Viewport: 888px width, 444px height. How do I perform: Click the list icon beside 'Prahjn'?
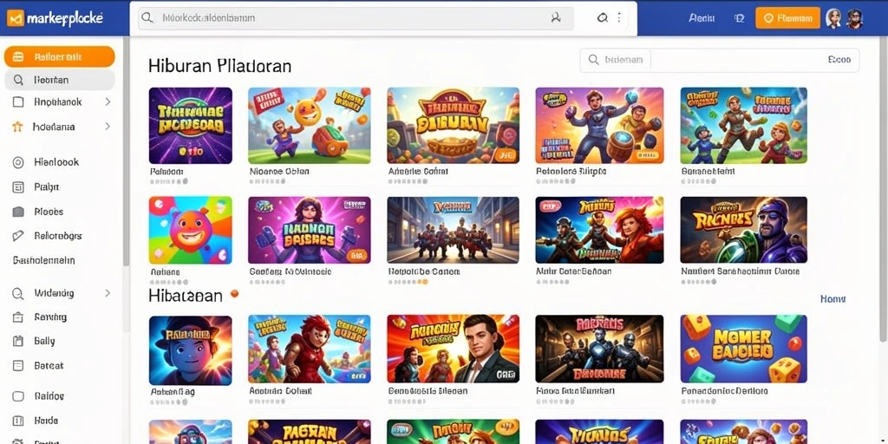[x=18, y=187]
